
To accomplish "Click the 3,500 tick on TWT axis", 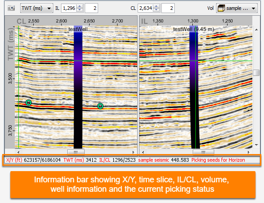I will click(10, 78).
